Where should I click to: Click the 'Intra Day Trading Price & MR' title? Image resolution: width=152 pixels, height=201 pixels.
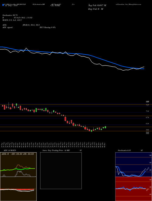pos(56,150)
